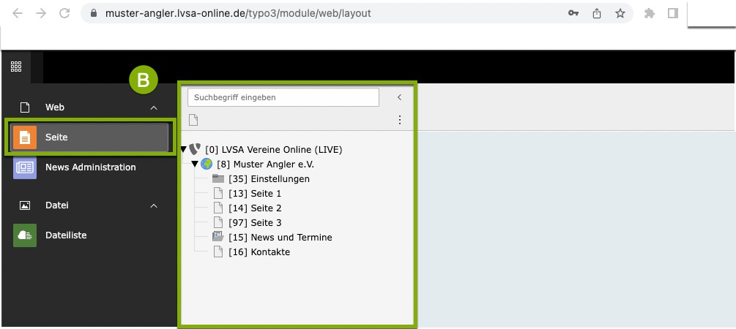Click the green Dateiliste icon
Image resolution: width=736 pixels, height=329 pixels.
[25, 235]
